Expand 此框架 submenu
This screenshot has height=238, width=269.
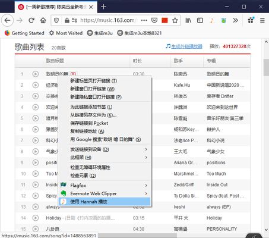(x=105, y=158)
